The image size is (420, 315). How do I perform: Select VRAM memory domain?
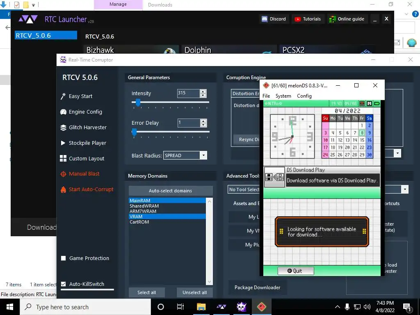click(x=167, y=217)
